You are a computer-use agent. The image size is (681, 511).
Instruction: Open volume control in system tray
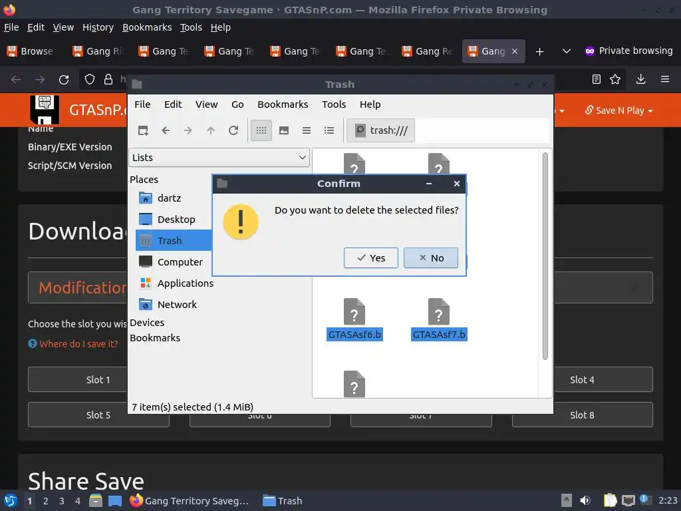[585, 500]
